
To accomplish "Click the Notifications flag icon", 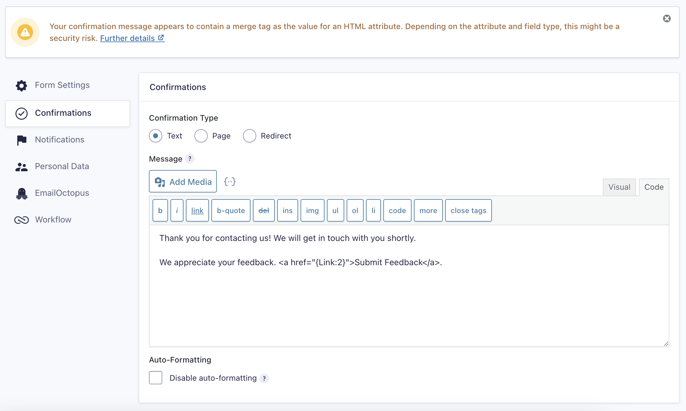I will click(x=22, y=140).
